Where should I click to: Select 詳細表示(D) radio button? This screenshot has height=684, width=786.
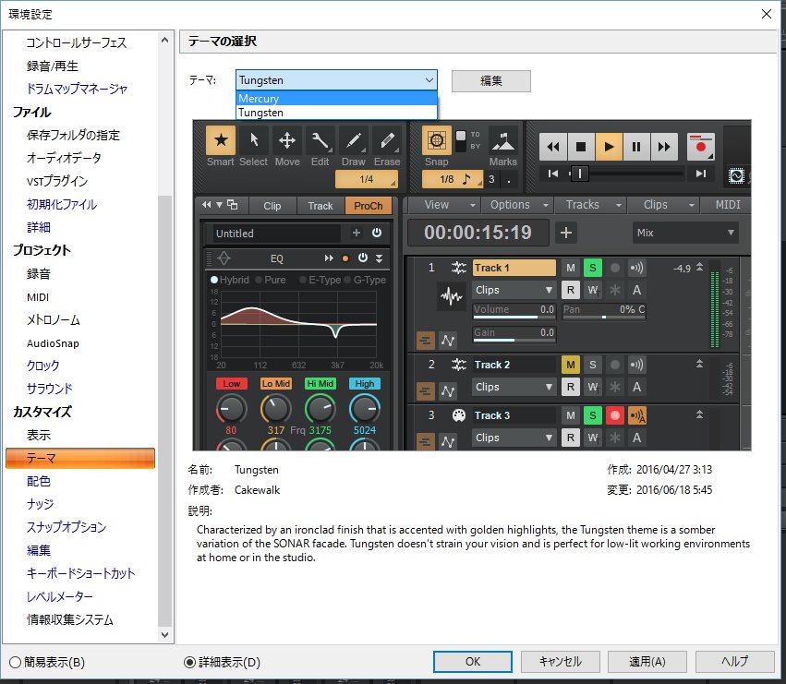click(189, 663)
